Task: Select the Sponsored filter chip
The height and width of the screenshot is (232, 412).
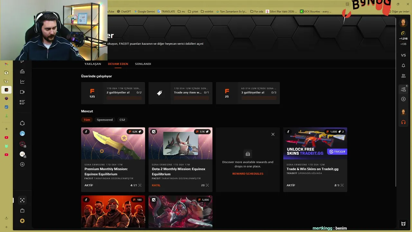Action: [105, 120]
